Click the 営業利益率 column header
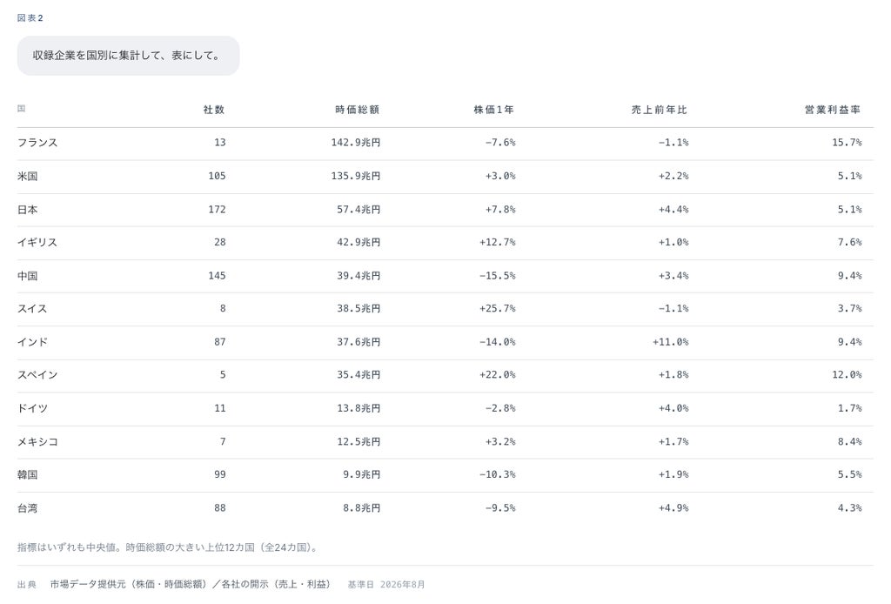Image resolution: width=891 pixels, height=604 pixels. pos(833,110)
